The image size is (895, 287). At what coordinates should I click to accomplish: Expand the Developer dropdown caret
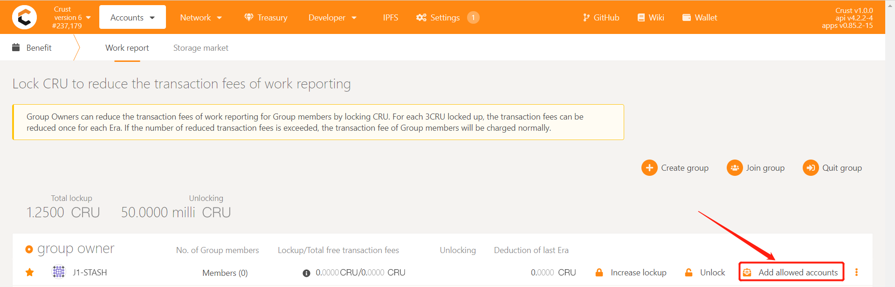(x=354, y=18)
